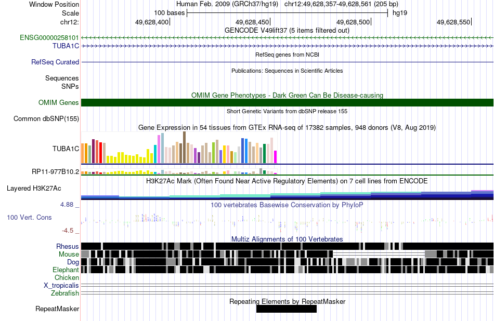Click the 49,628,400 ruler coordinate
This screenshot has height=321, width=494.
[152, 22]
